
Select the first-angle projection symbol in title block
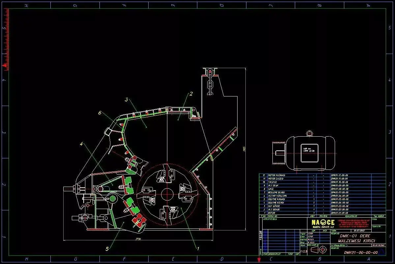[319, 250]
